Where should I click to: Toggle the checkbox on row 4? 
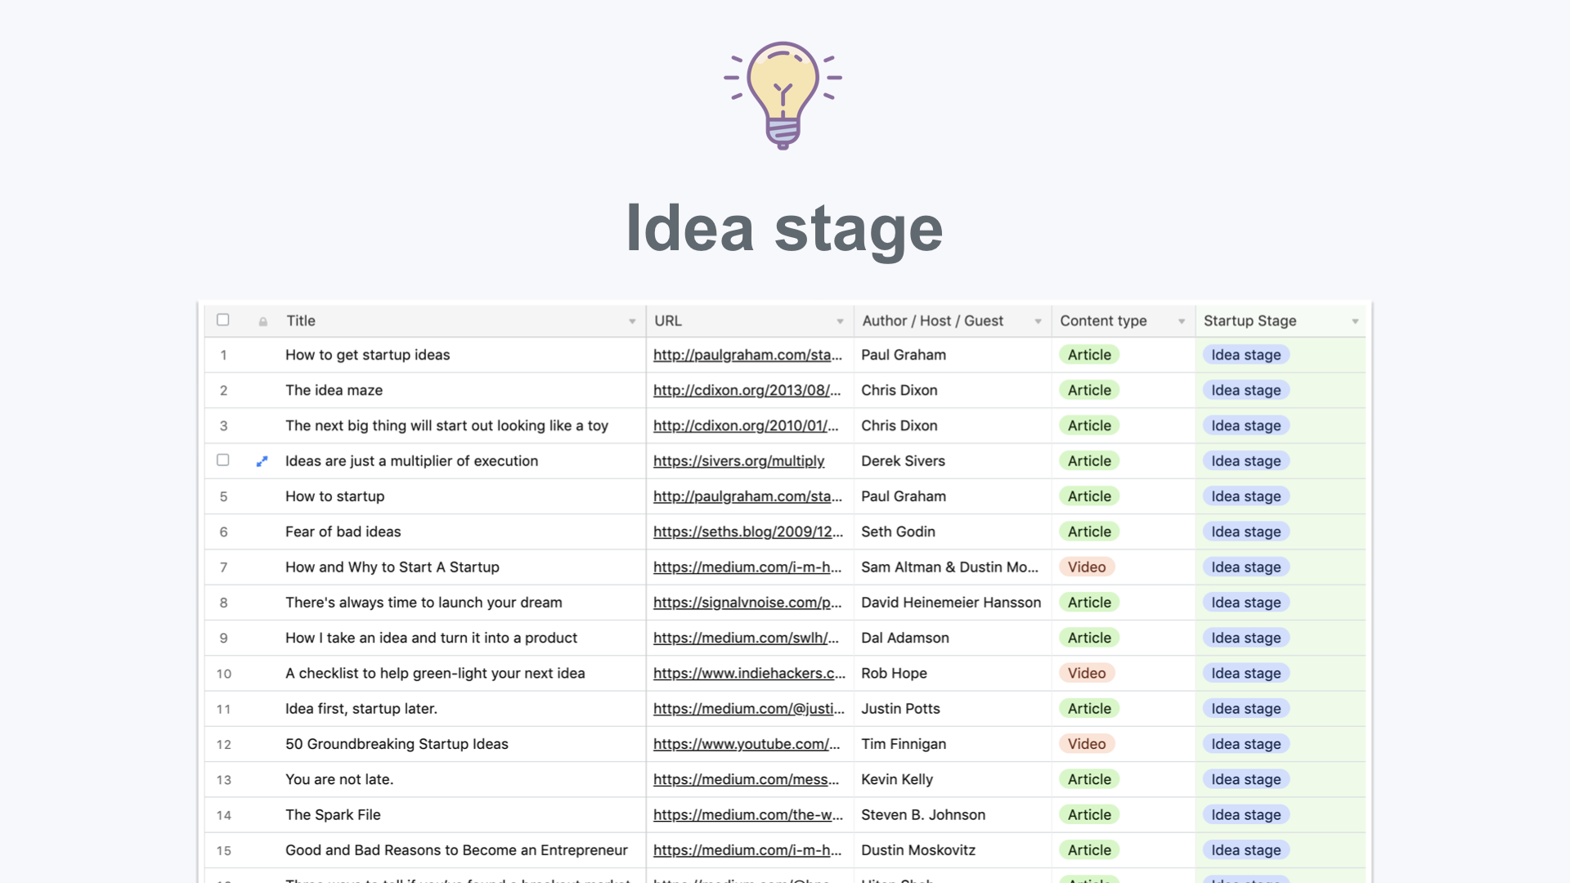223,460
